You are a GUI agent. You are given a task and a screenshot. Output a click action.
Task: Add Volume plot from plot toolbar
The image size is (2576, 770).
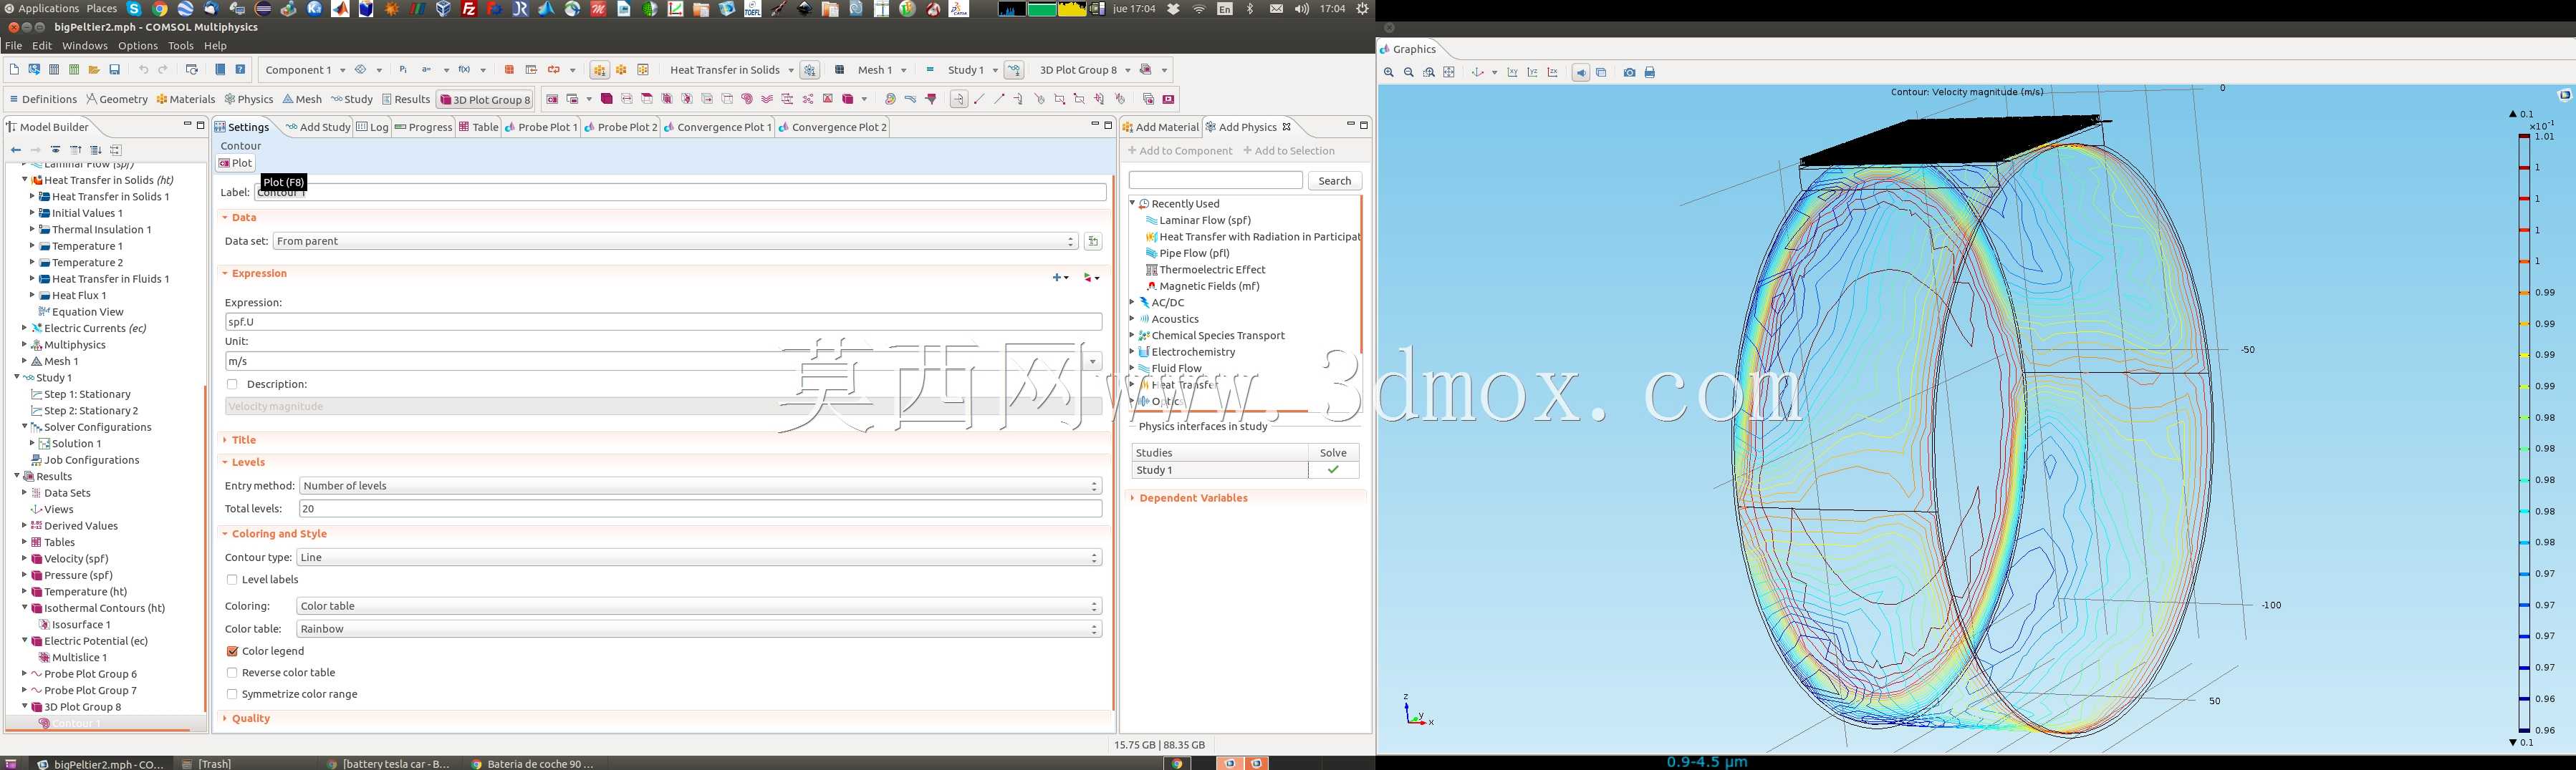tap(607, 99)
